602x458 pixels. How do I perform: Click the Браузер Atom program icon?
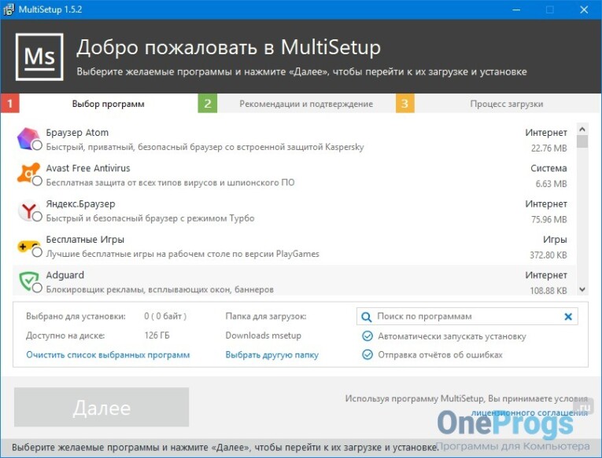tap(28, 138)
